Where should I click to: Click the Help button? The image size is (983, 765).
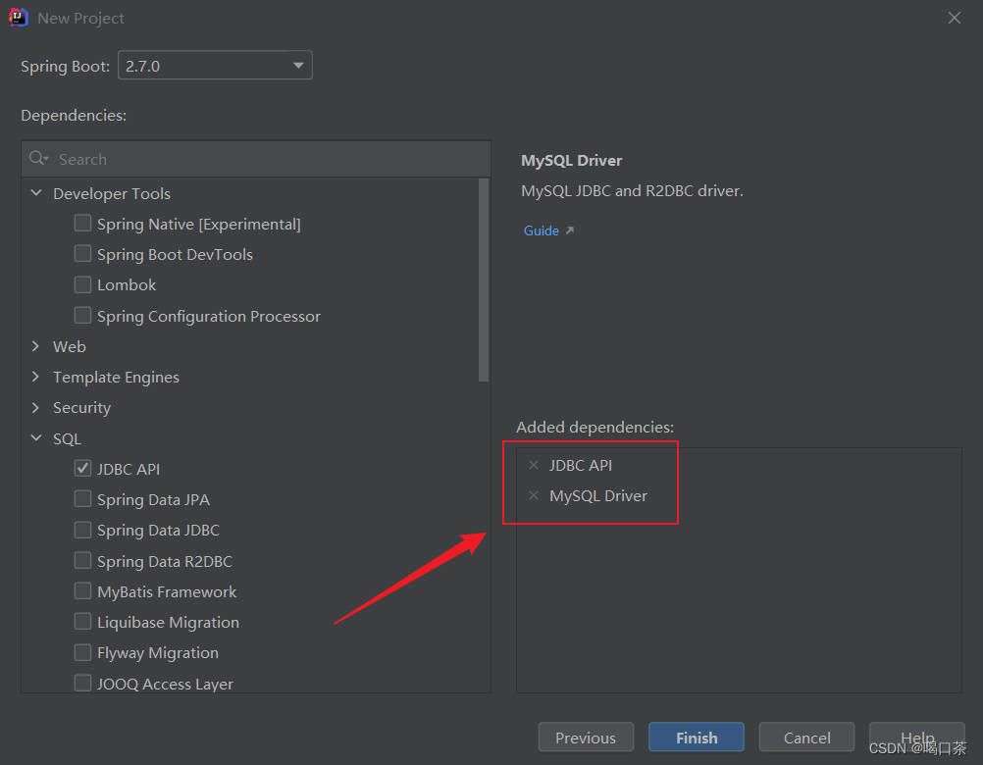tap(916, 738)
